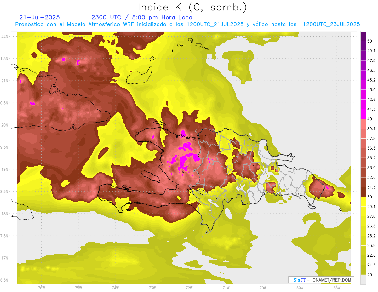Pick the dark purple swatch above 50
The image size is (378, 292).
coord(363,36)
